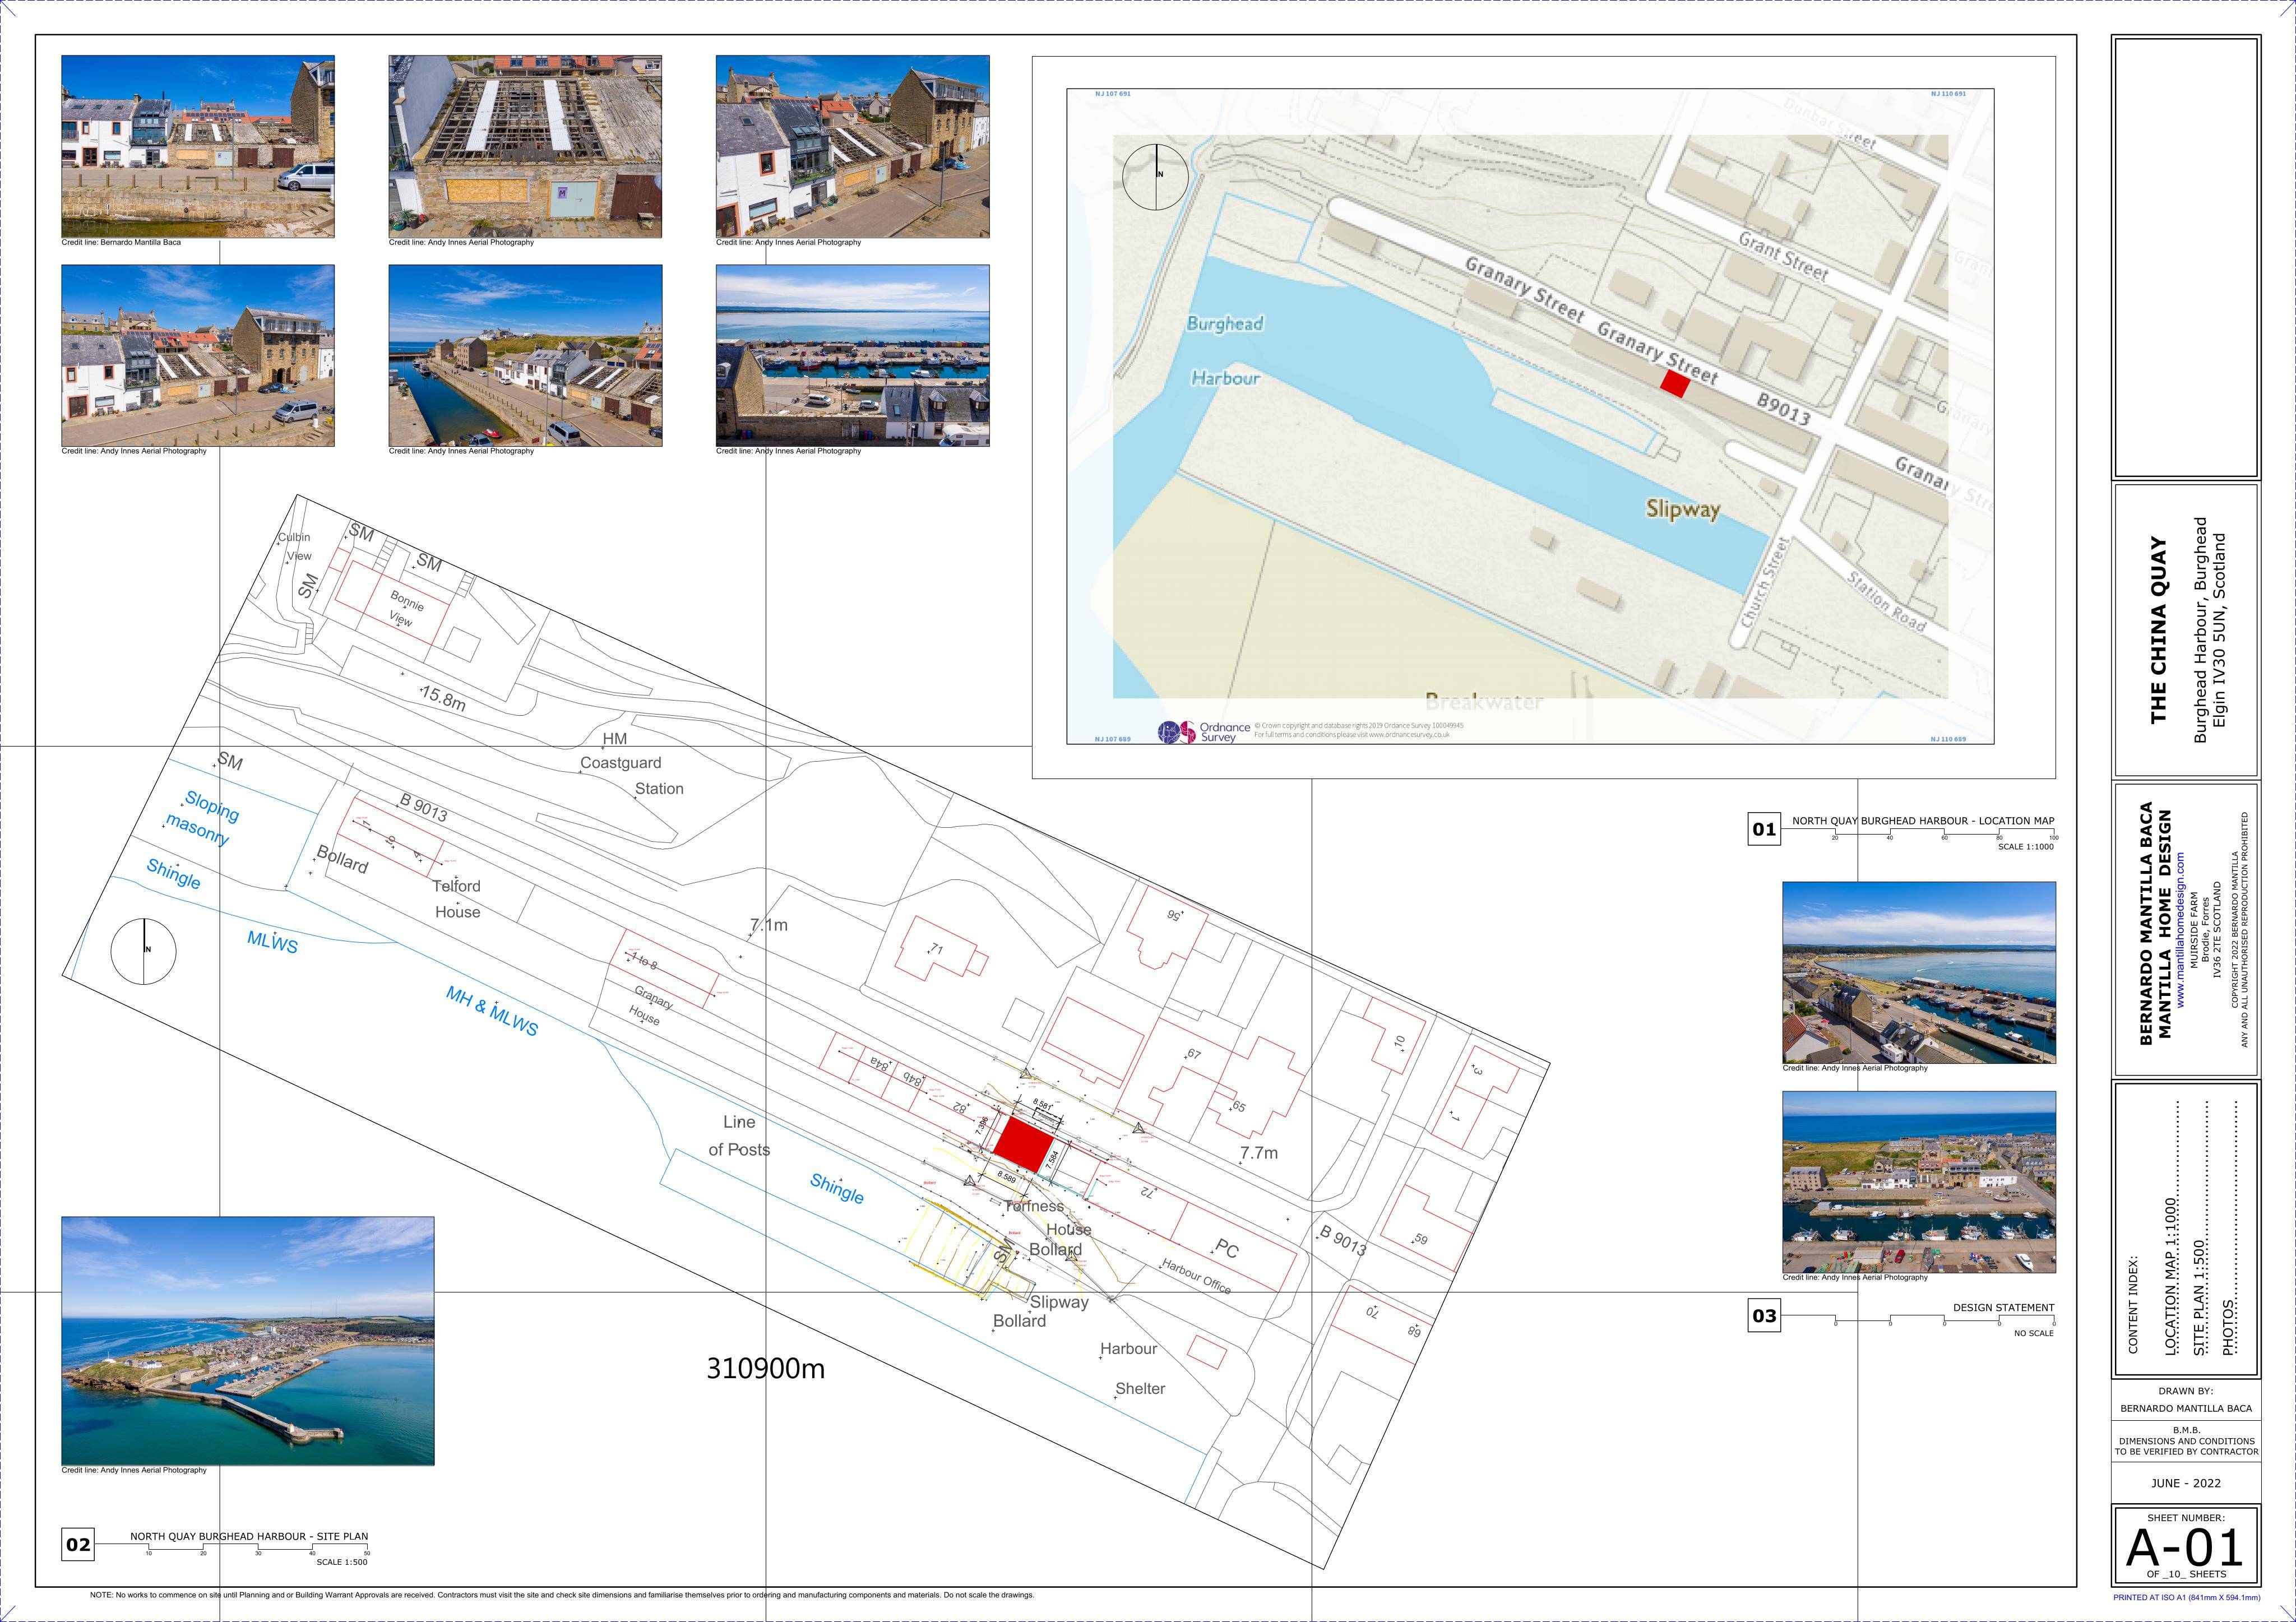The width and height of the screenshot is (2296, 1622).
Task: Click the Ordnance Survey logo
Action: pyautogui.click(x=1204, y=732)
